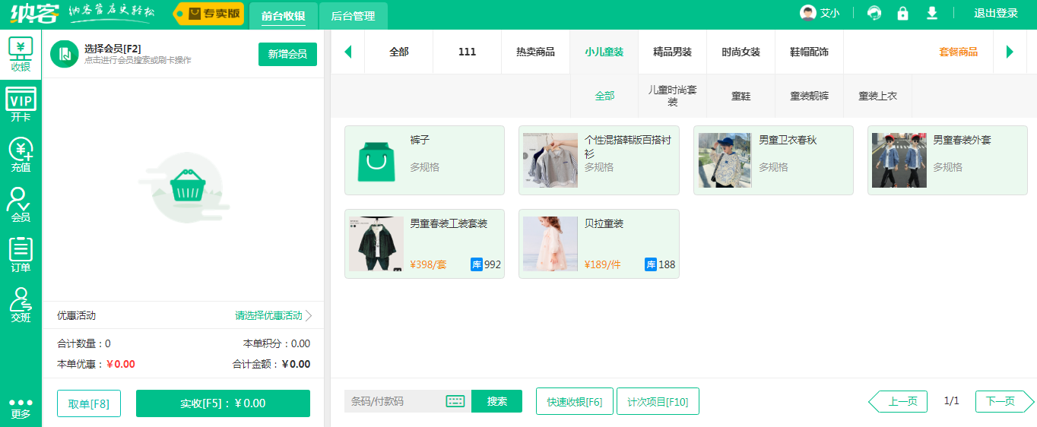
Task: Select the 精品男装 category tab
Action: click(x=672, y=52)
